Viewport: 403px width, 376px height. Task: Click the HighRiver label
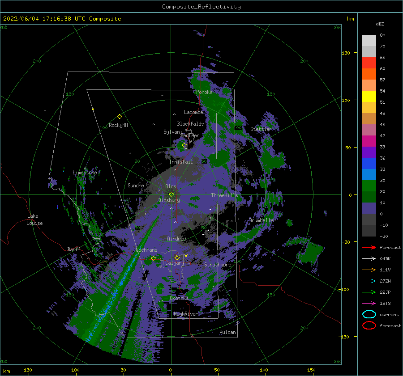click(186, 314)
